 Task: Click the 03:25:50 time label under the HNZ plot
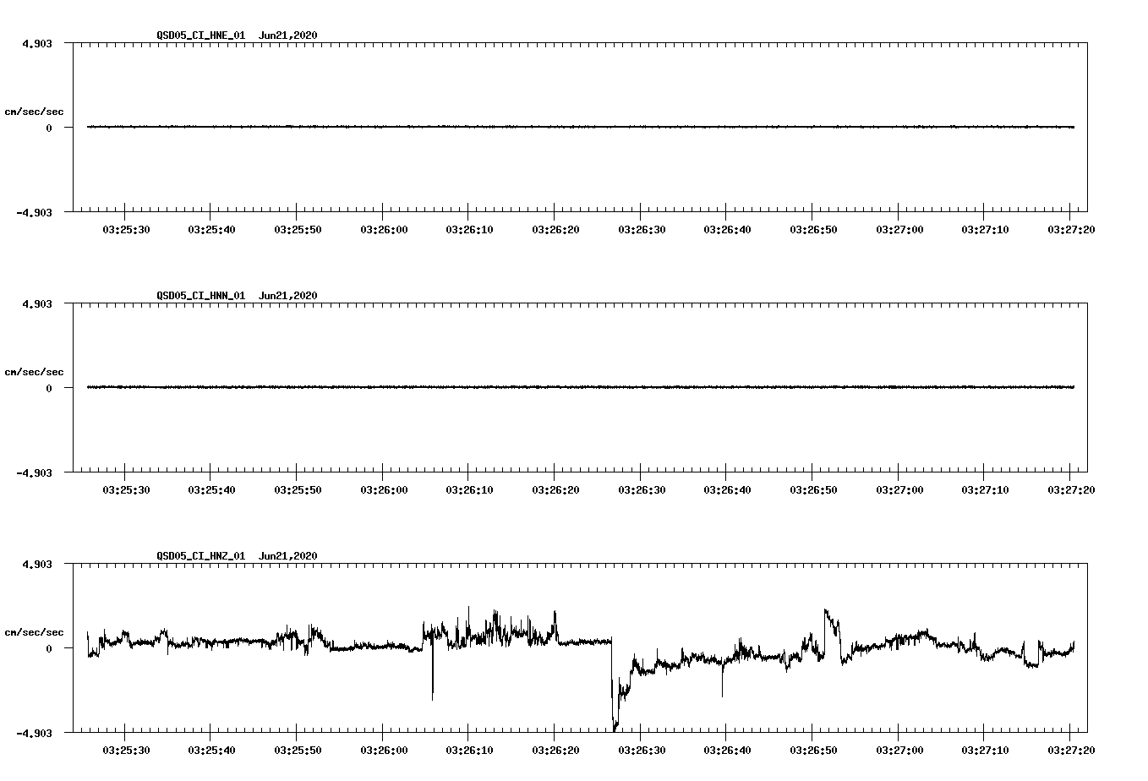click(298, 750)
